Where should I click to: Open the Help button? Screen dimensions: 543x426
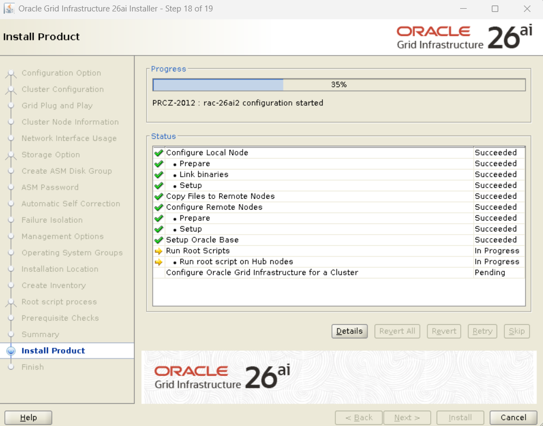point(28,418)
